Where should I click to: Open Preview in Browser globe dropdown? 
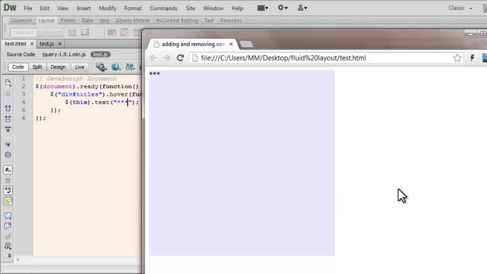116,67
